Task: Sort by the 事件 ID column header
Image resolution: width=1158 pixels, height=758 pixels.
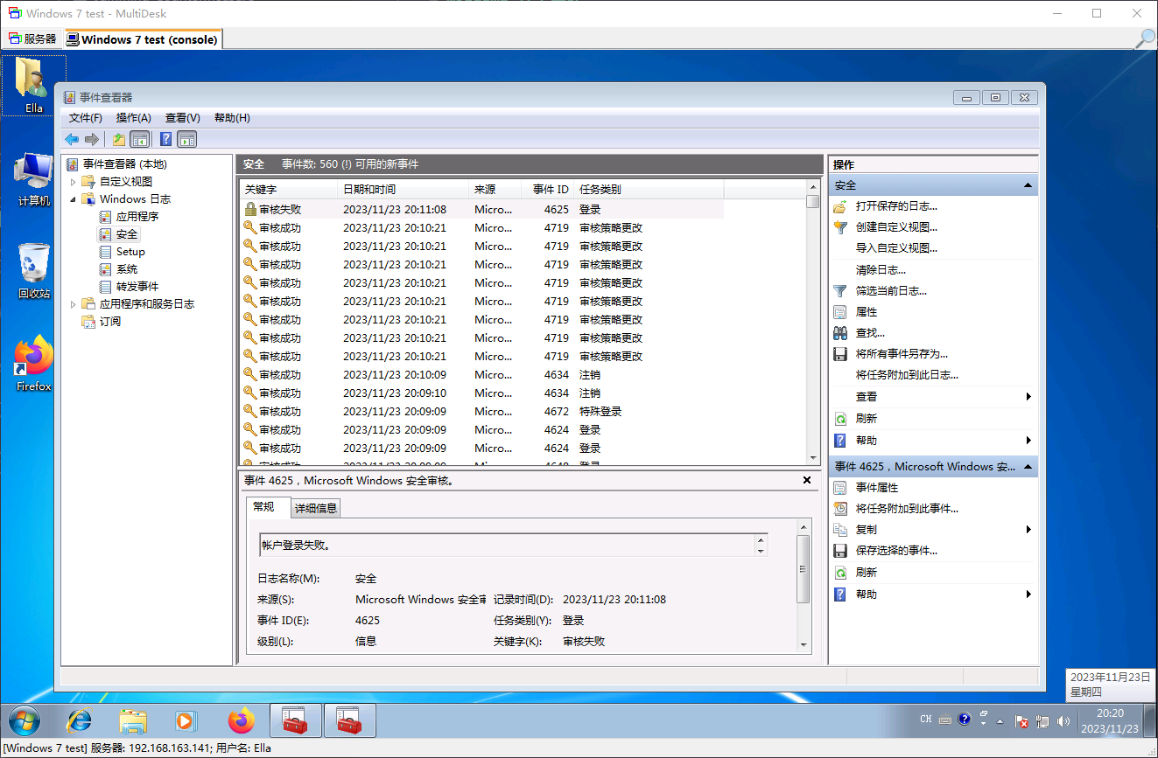Action: [x=549, y=190]
